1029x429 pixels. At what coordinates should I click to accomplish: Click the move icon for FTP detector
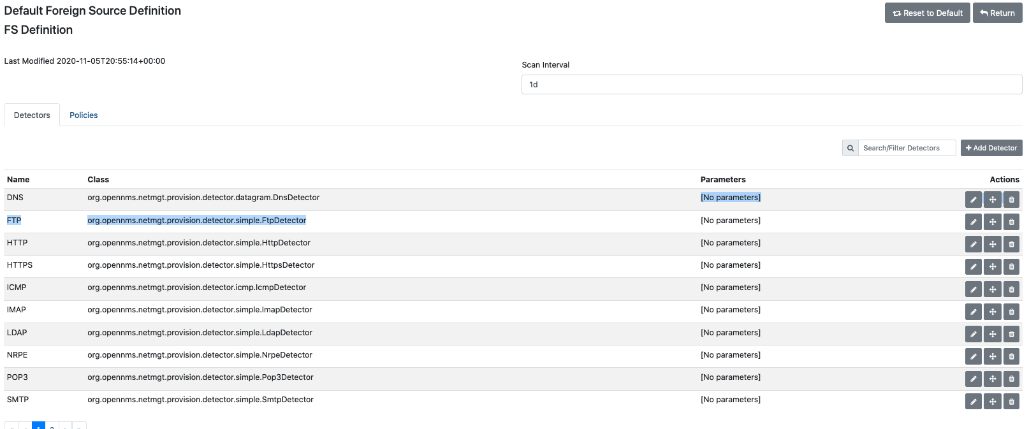(x=992, y=222)
